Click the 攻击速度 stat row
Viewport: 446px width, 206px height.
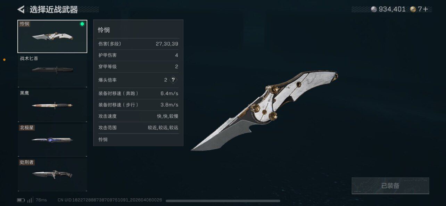pyautogui.click(x=138, y=116)
